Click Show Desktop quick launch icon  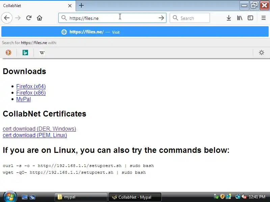(24, 197)
